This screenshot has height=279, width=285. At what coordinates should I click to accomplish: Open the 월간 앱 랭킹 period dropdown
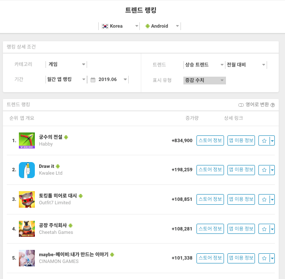point(66,80)
